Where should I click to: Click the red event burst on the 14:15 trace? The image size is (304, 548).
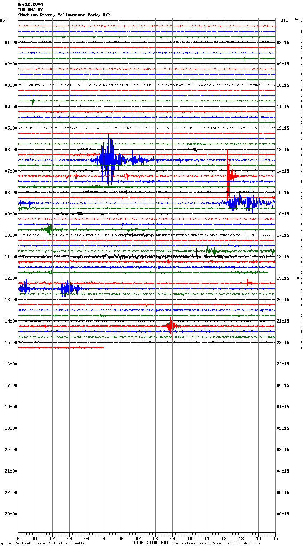171,326
